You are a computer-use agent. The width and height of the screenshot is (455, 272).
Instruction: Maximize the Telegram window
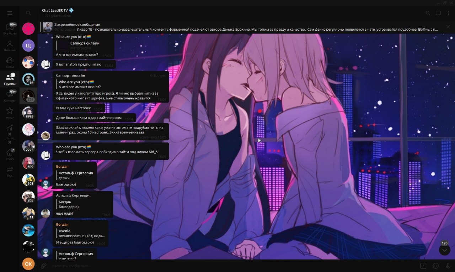pos(445,3)
